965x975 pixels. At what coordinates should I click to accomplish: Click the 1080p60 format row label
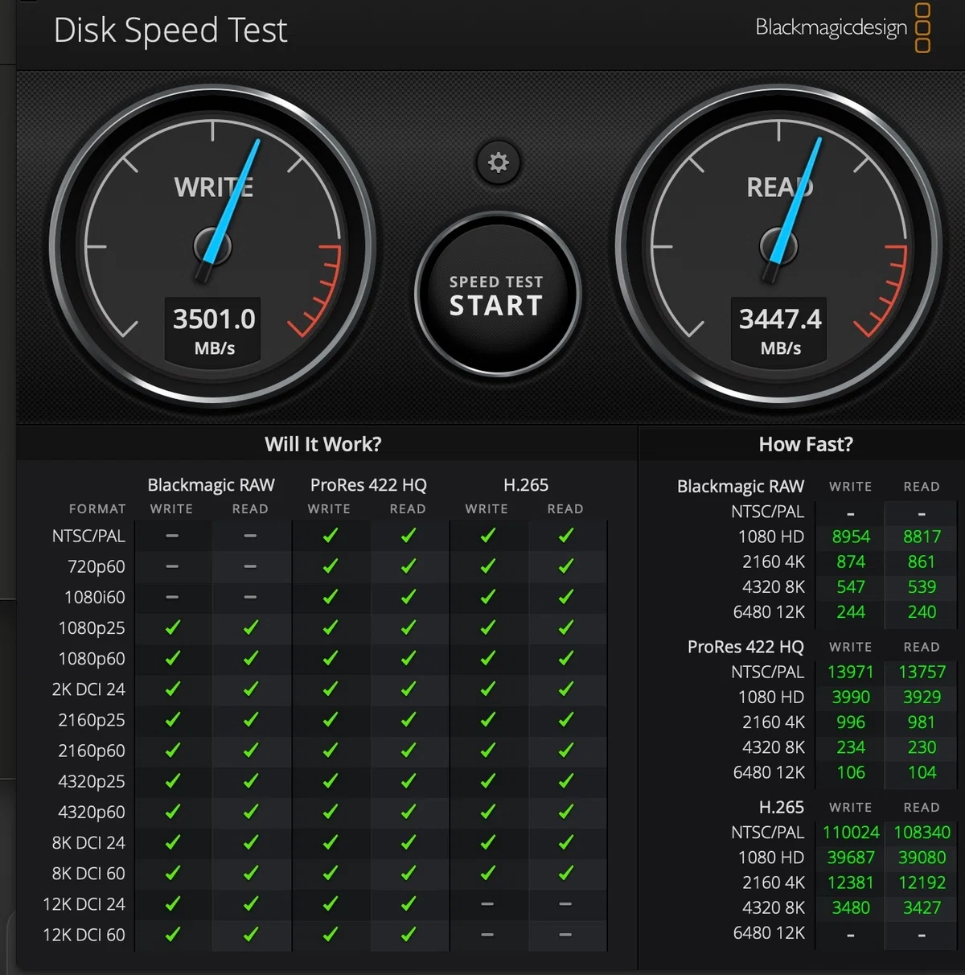pos(92,658)
